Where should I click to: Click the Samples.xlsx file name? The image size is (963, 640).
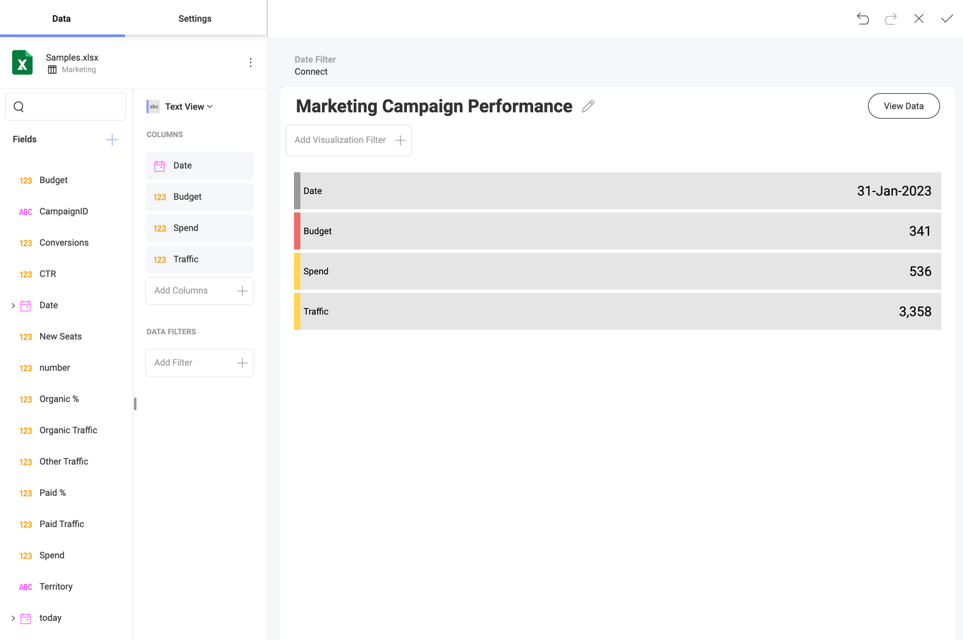pos(72,57)
